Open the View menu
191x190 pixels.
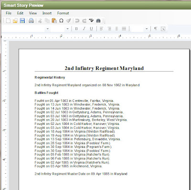pos(33,13)
